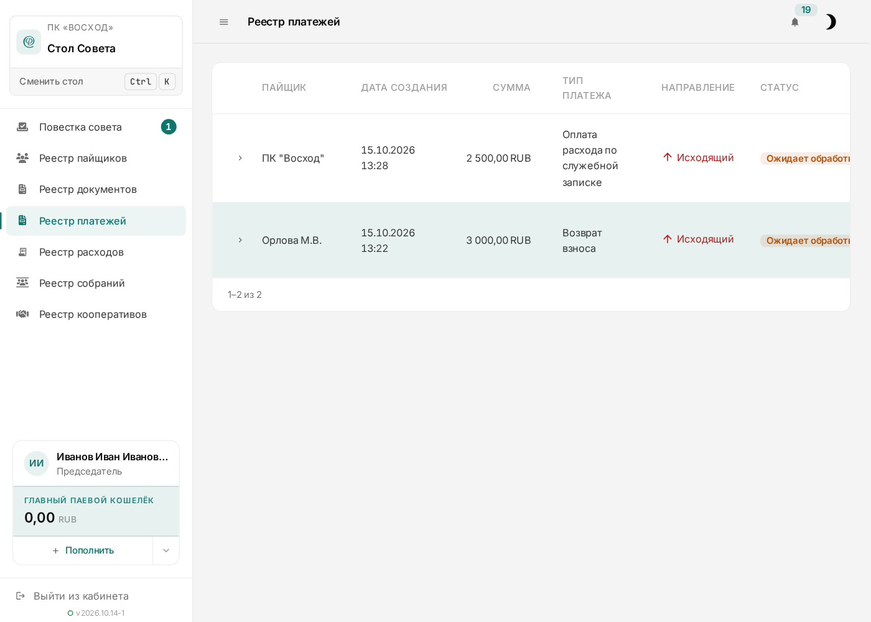Click the ИИ user avatar
871x622 pixels.
click(x=37, y=463)
